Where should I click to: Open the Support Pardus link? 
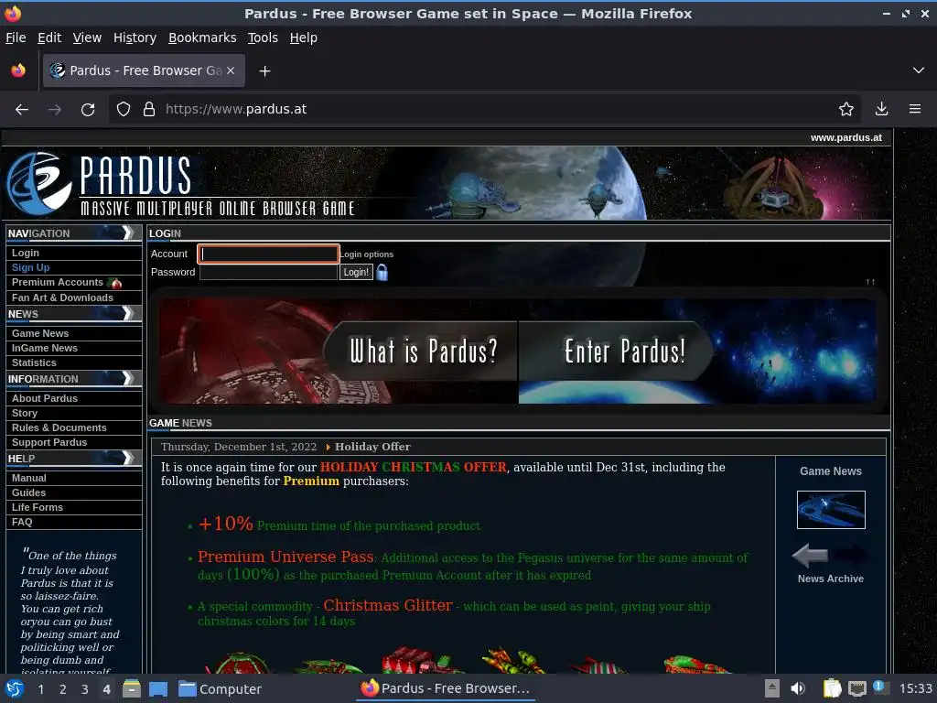(x=49, y=442)
